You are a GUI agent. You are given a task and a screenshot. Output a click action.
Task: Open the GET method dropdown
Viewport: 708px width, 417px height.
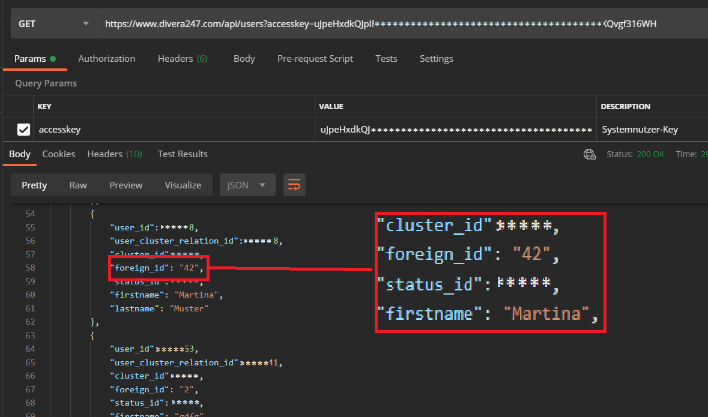(53, 24)
